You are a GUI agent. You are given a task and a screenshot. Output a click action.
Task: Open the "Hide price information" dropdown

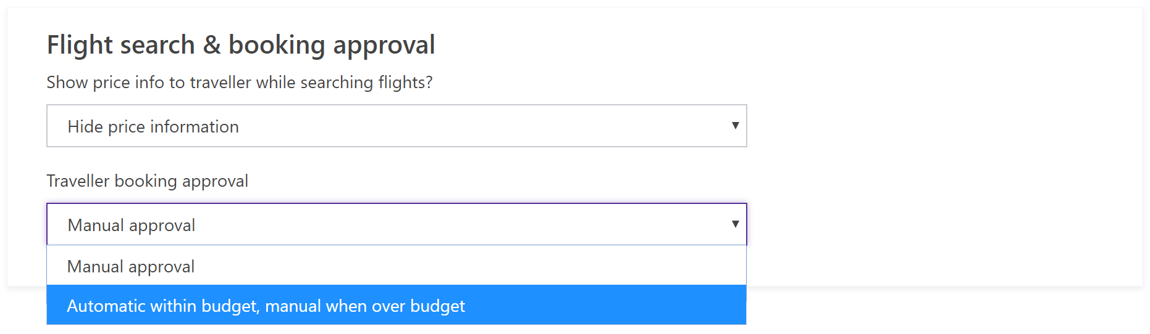395,126
